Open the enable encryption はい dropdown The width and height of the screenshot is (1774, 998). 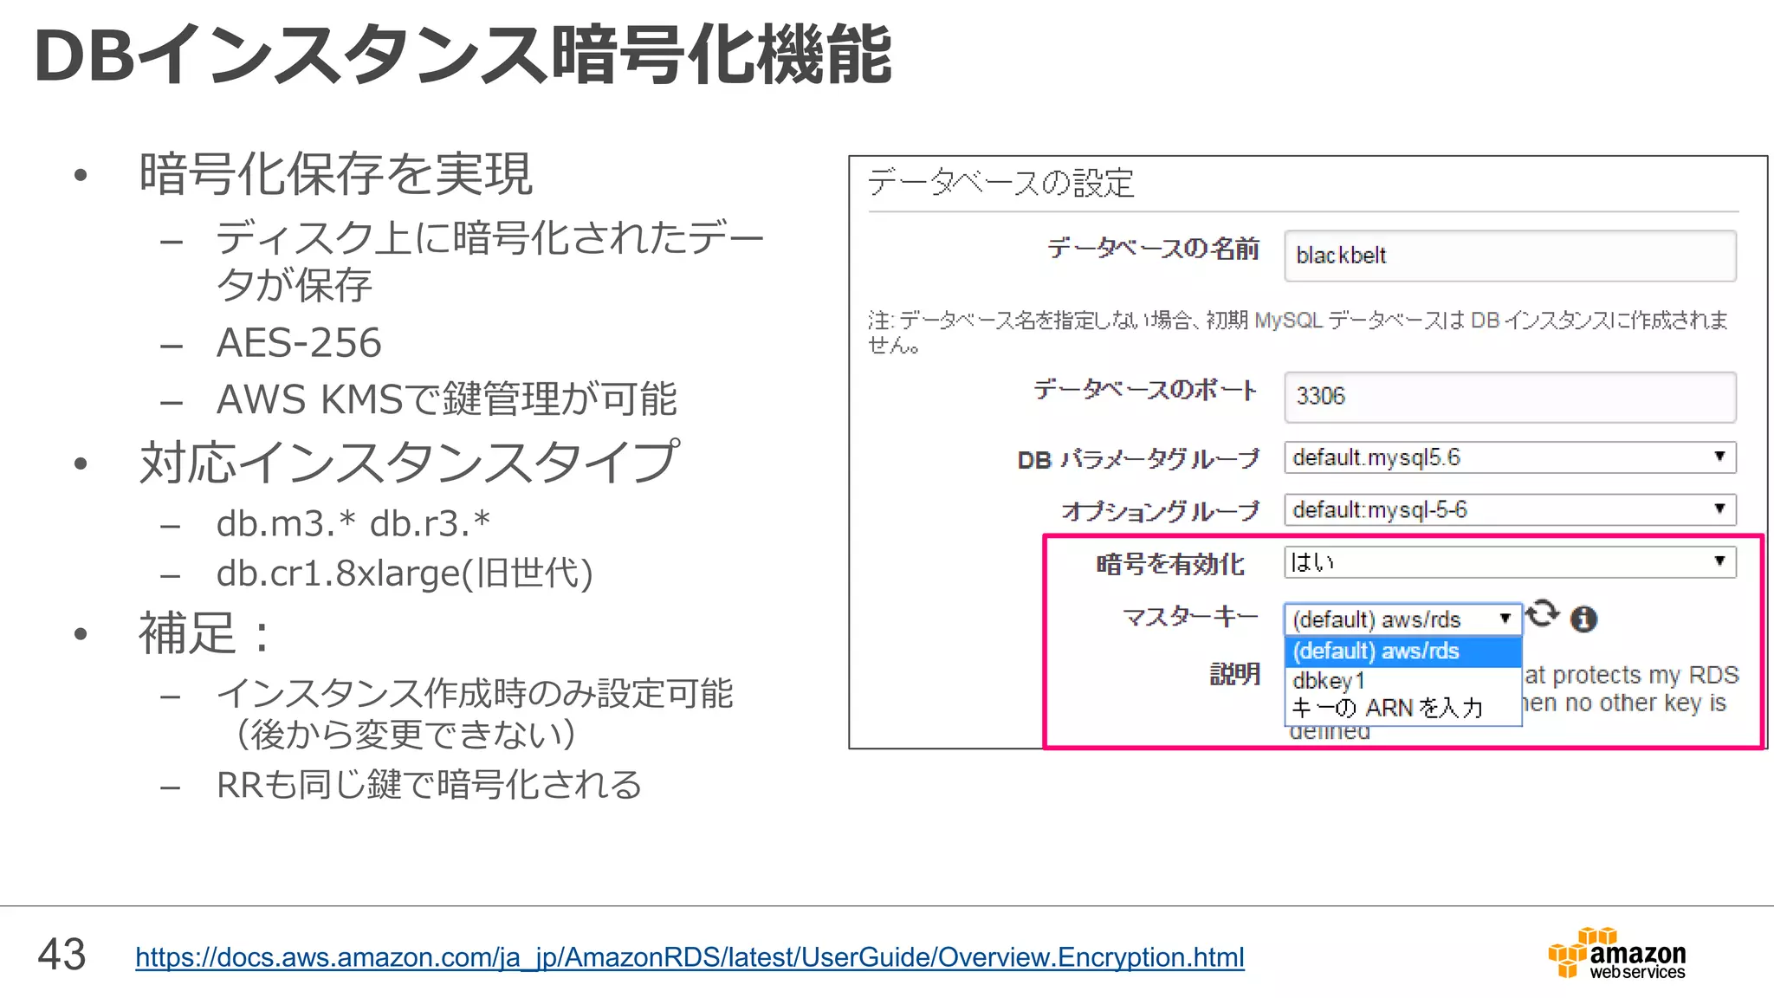point(1510,562)
